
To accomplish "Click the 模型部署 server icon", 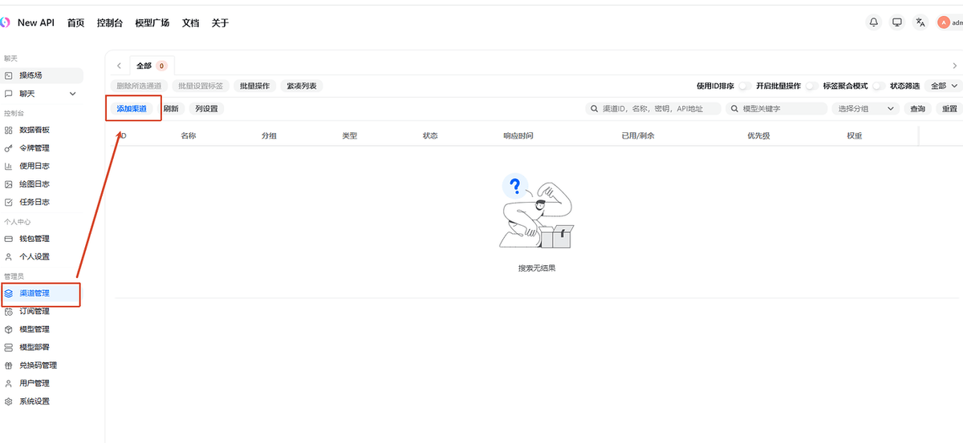I will 9,347.
